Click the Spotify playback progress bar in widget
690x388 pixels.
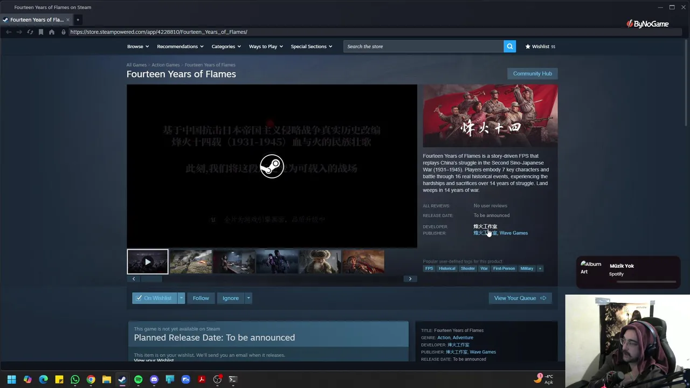click(646, 281)
